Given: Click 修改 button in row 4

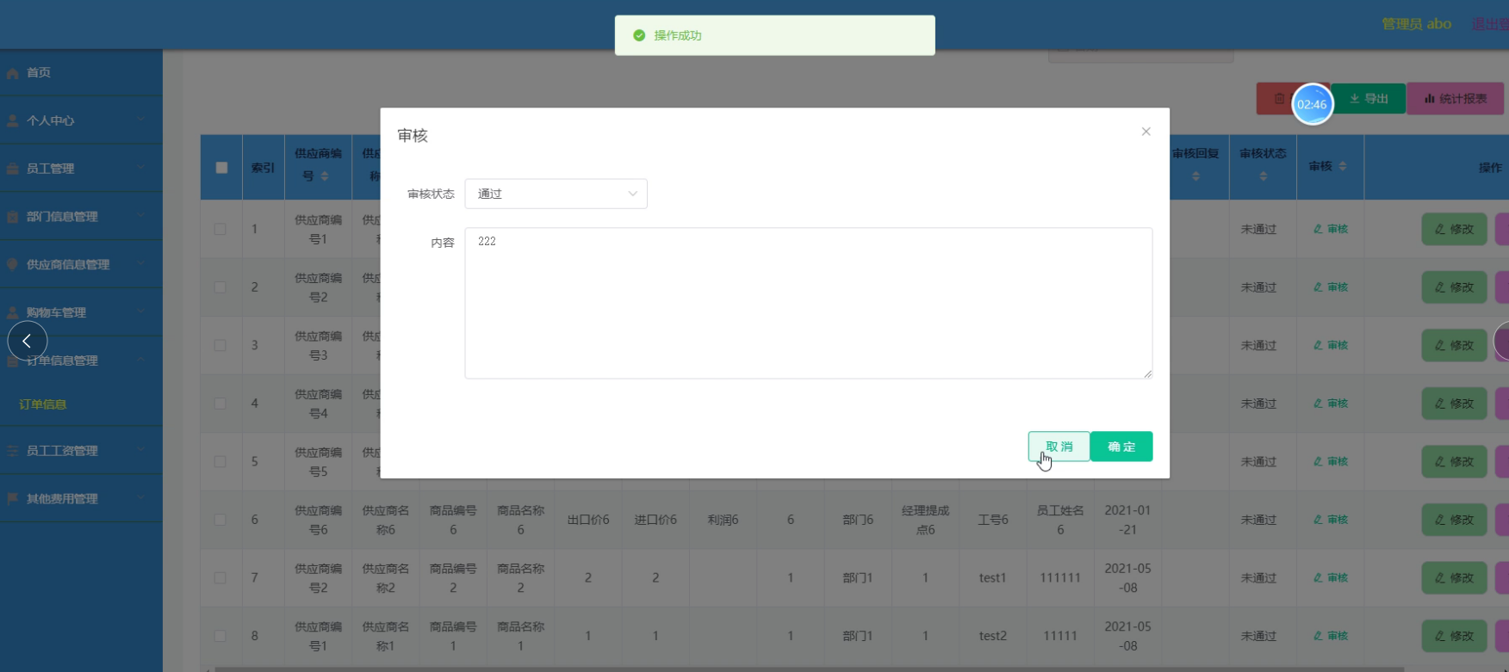Looking at the screenshot, I should 1454,404.
